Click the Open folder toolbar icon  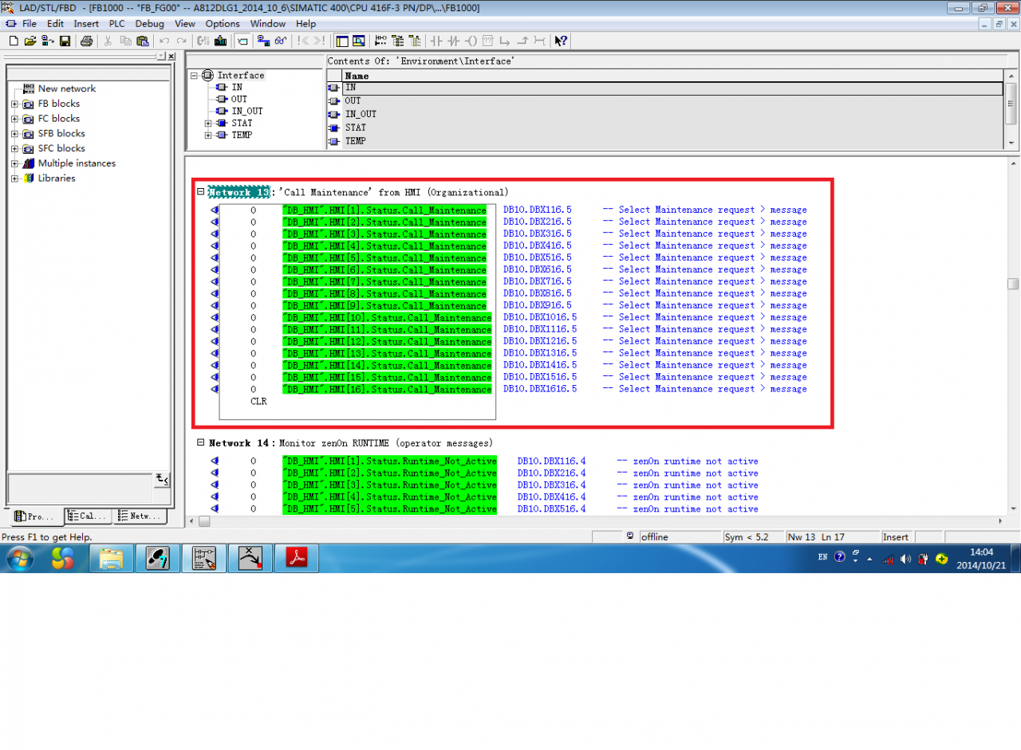[30, 41]
